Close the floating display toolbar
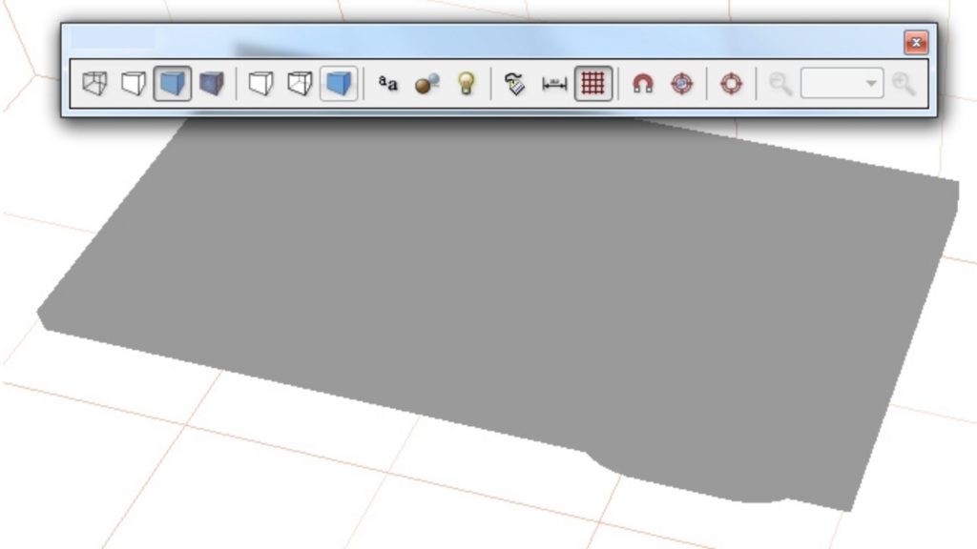Screen dimensions: 977x549 (x=915, y=42)
